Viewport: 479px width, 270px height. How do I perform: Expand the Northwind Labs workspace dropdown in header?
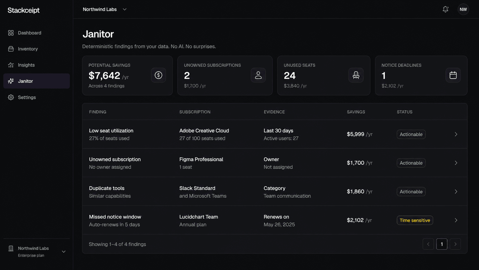(105, 9)
